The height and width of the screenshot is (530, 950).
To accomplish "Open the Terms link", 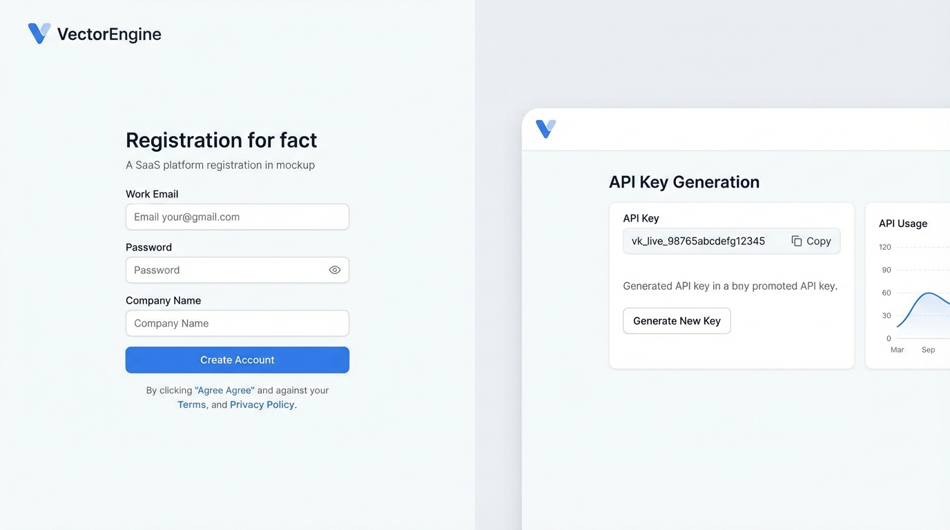I will pyautogui.click(x=191, y=404).
